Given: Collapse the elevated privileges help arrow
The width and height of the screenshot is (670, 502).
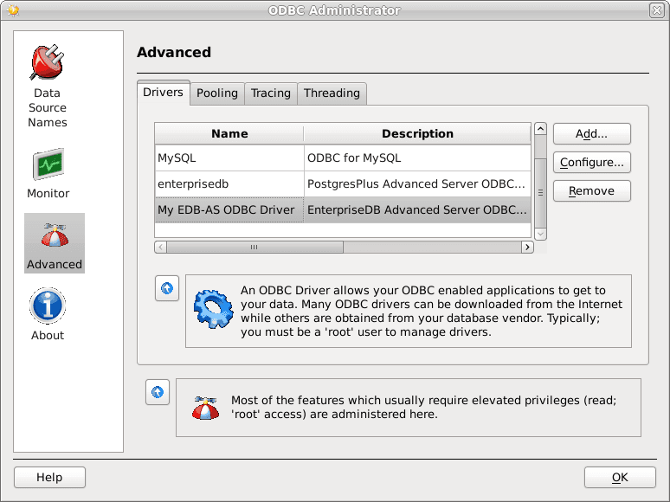Looking at the screenshot, I should tap(158, 392).
